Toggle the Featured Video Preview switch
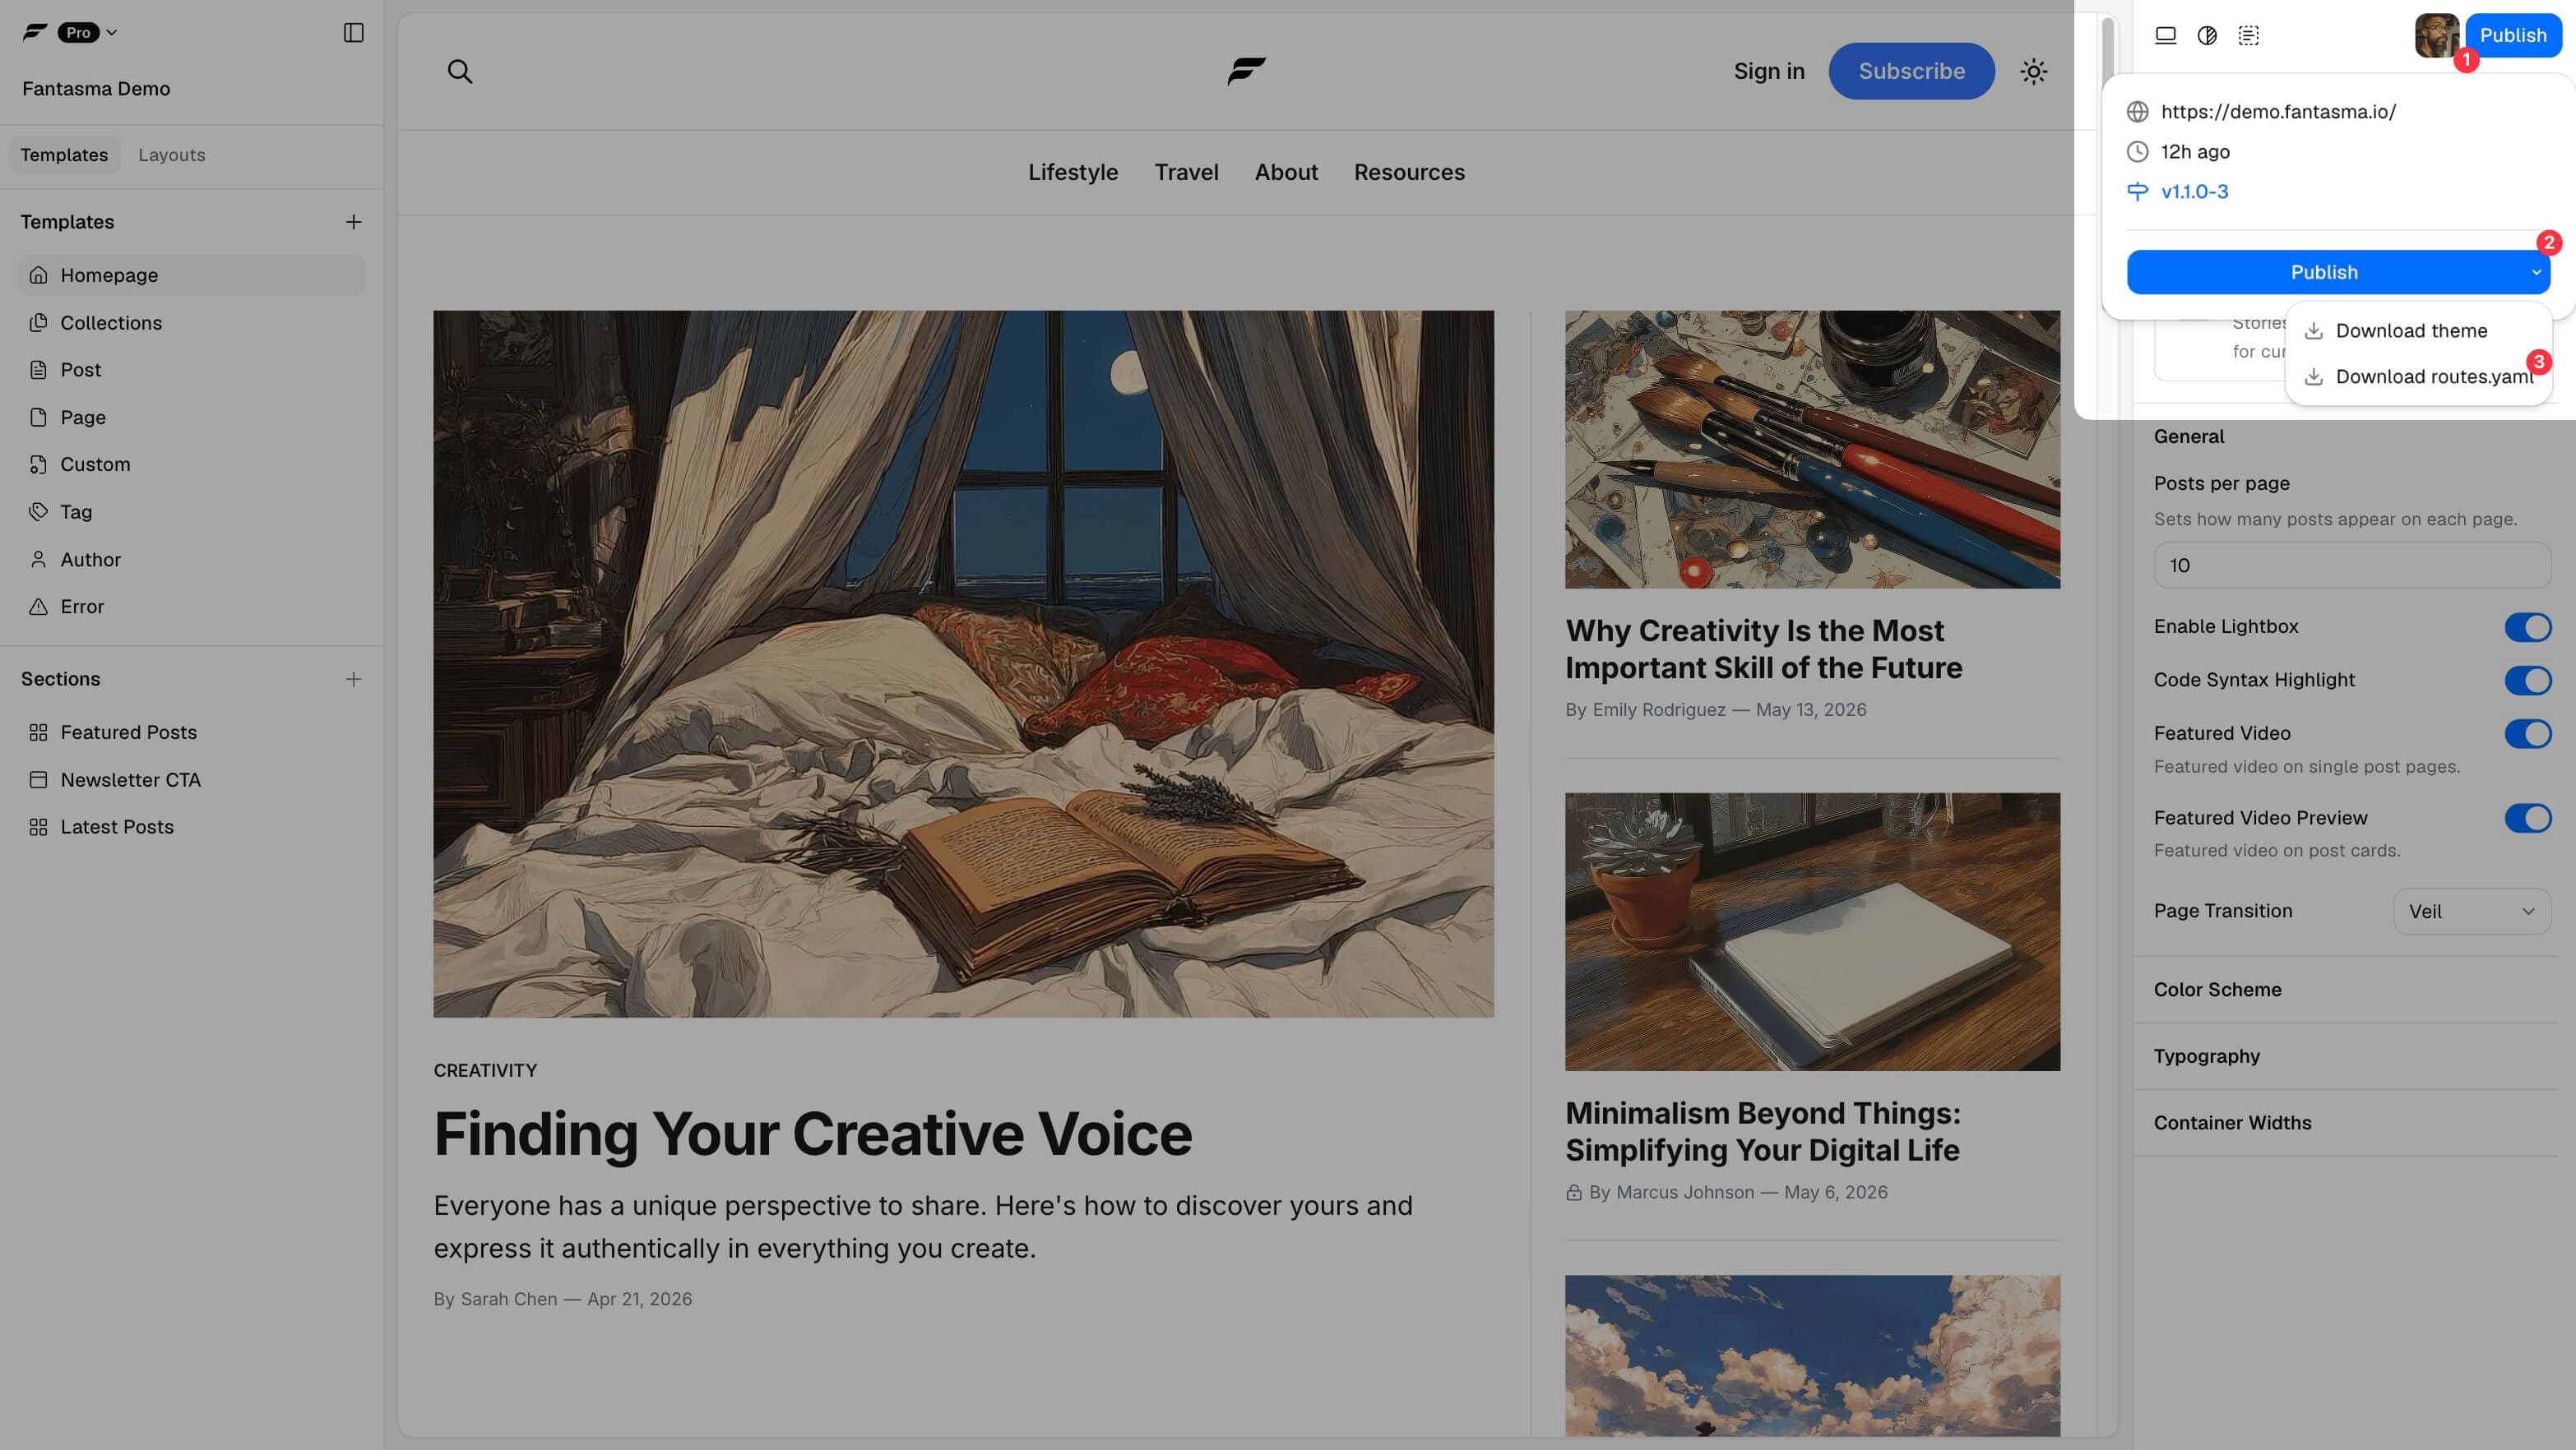2576x1450 pixels. pyautogui.click(x=2527, y=819)
